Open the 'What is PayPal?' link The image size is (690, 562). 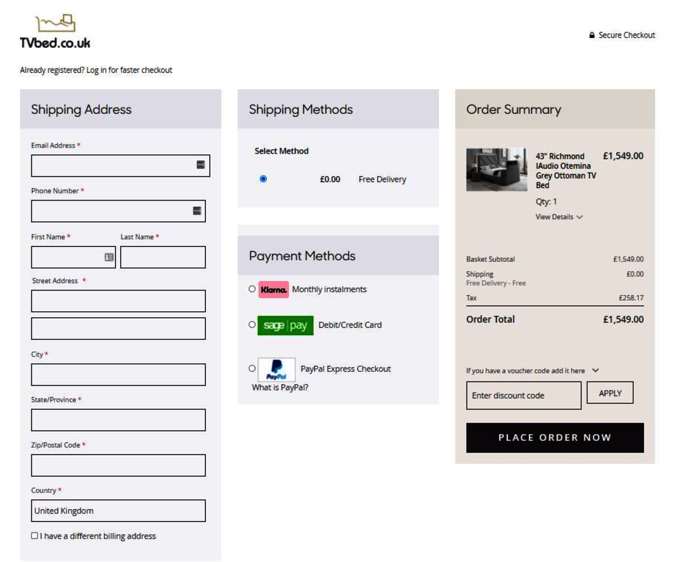[x=280, y=387]
